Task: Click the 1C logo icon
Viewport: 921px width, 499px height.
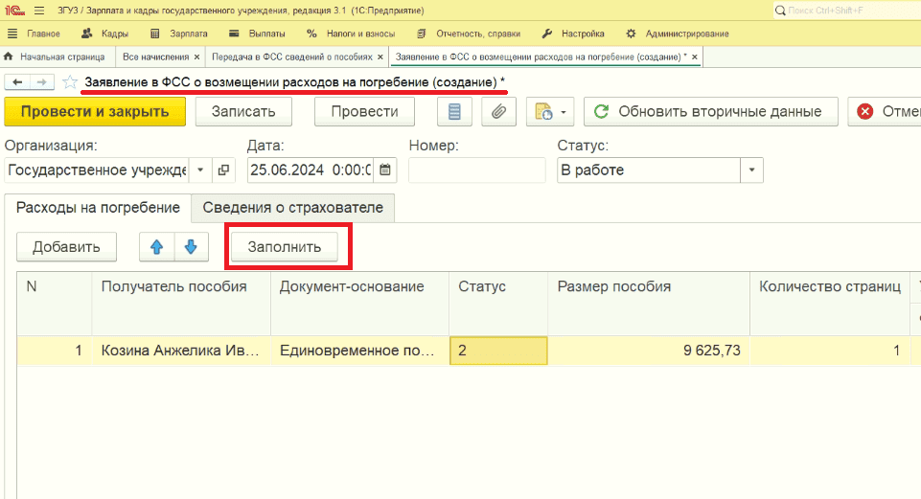Action: pyautogui.click(x=14, y=11)
